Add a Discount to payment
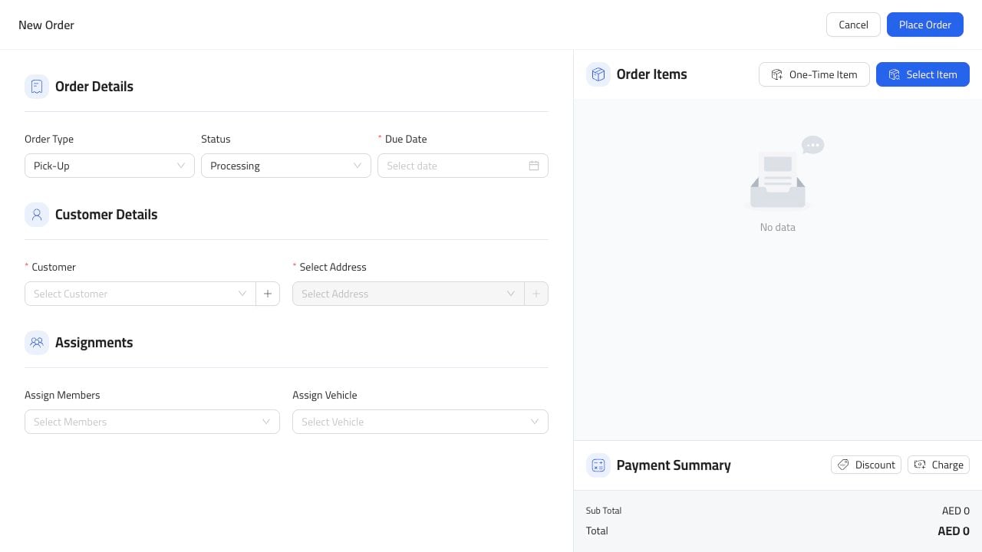 pos(866,465)
